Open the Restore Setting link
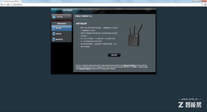Screen dimensions: 207x112 click(x=85, y=69)
